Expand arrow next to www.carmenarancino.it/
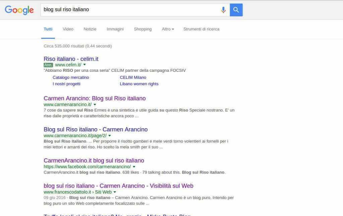This screenshot has width=343, height=216. click(x=95, y=104)
